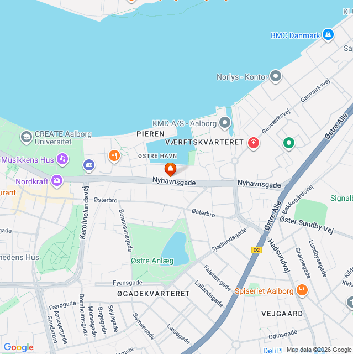Click the O2 road shield
This screenshot has width=353, height=354.
tap(256, 250)
